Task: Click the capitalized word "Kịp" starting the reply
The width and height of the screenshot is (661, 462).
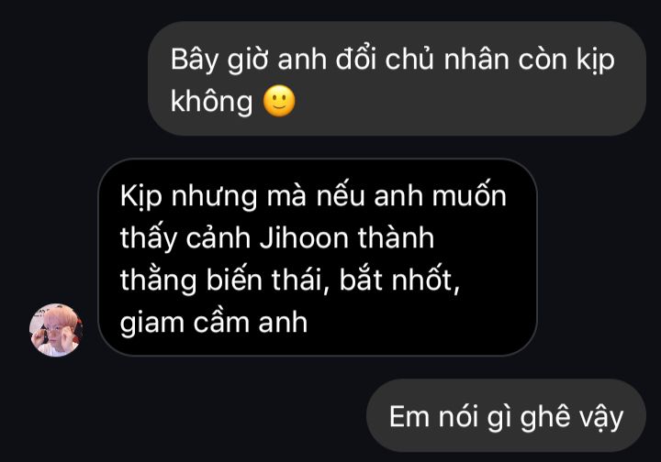Action: pos(141,197)
